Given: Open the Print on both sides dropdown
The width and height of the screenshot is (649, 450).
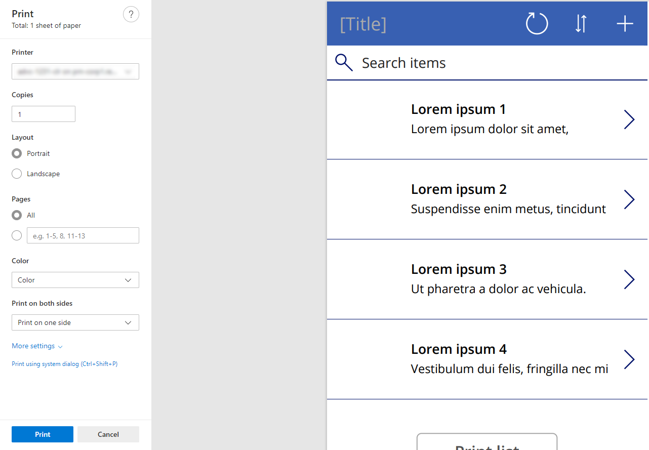Looking at the screenshot, I should click(x=75, y=322).
